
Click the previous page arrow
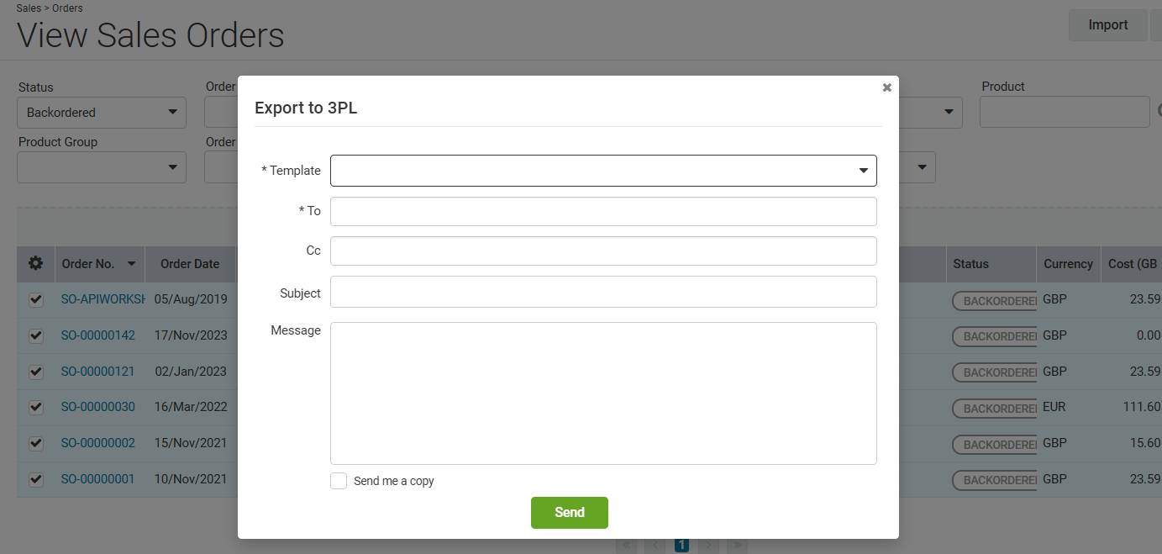pos(654,545)
